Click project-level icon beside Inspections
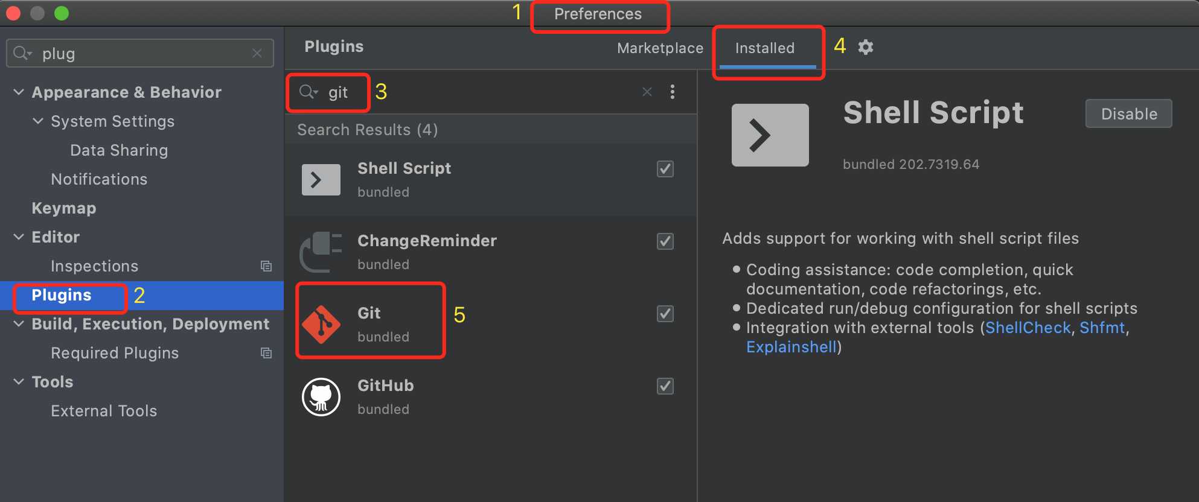This screenshot has width=1199, height=502. point(266,266)
